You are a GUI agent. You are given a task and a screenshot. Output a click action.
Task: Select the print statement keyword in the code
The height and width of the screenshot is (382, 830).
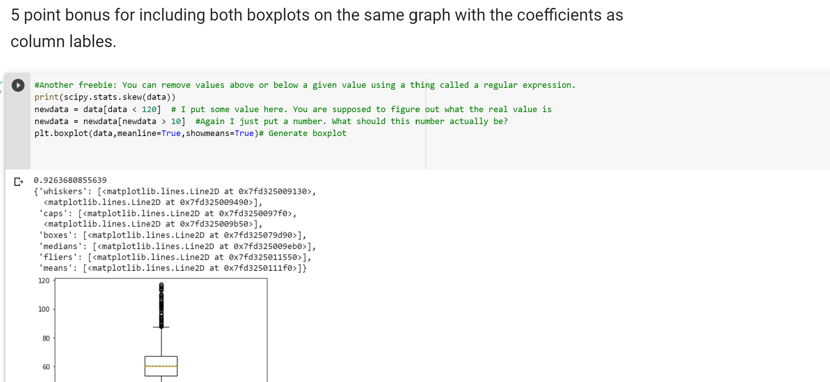(46, 97)
